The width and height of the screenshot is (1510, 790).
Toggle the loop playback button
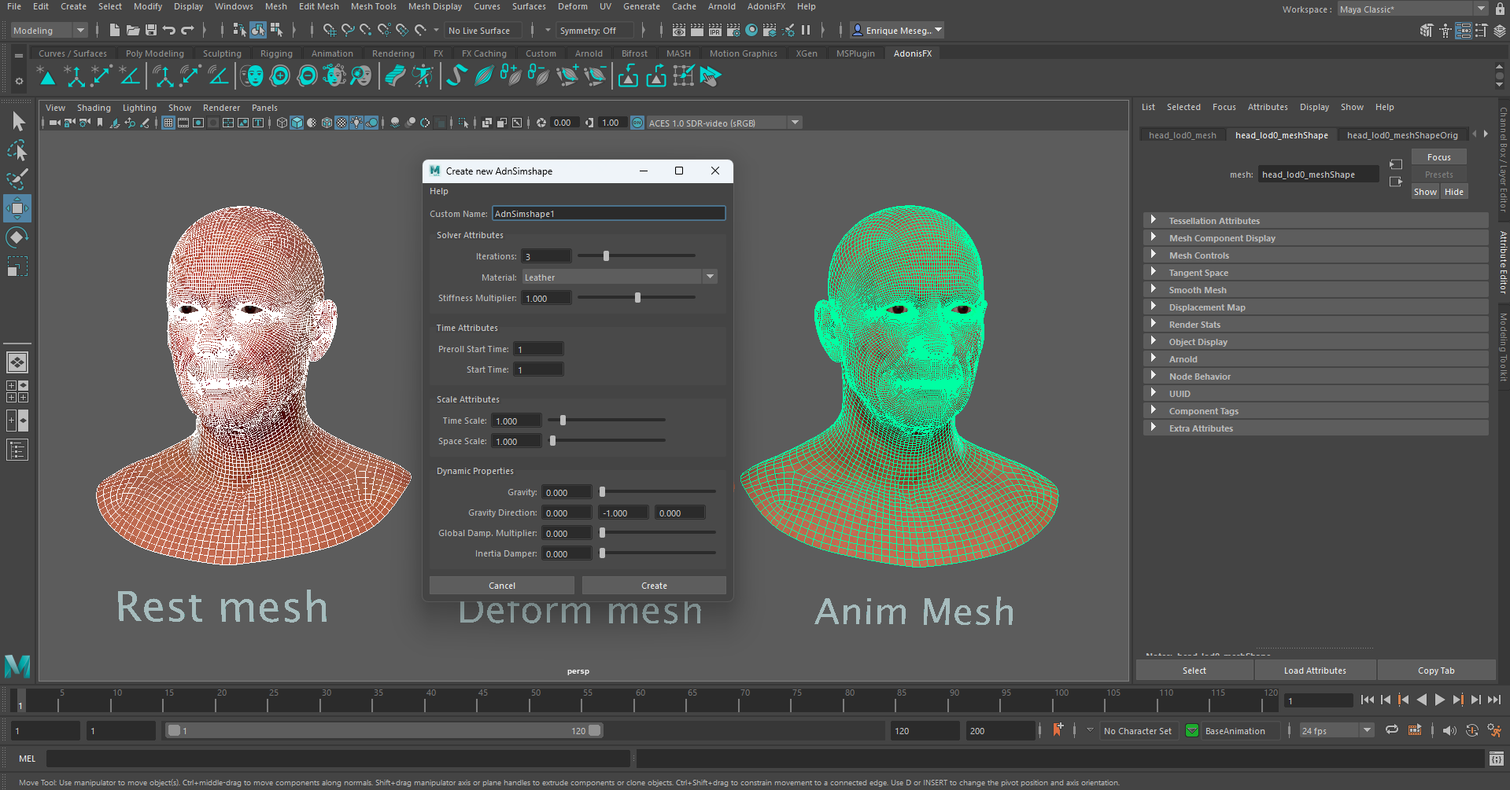pyautogui.click(x=1392, y=730)
